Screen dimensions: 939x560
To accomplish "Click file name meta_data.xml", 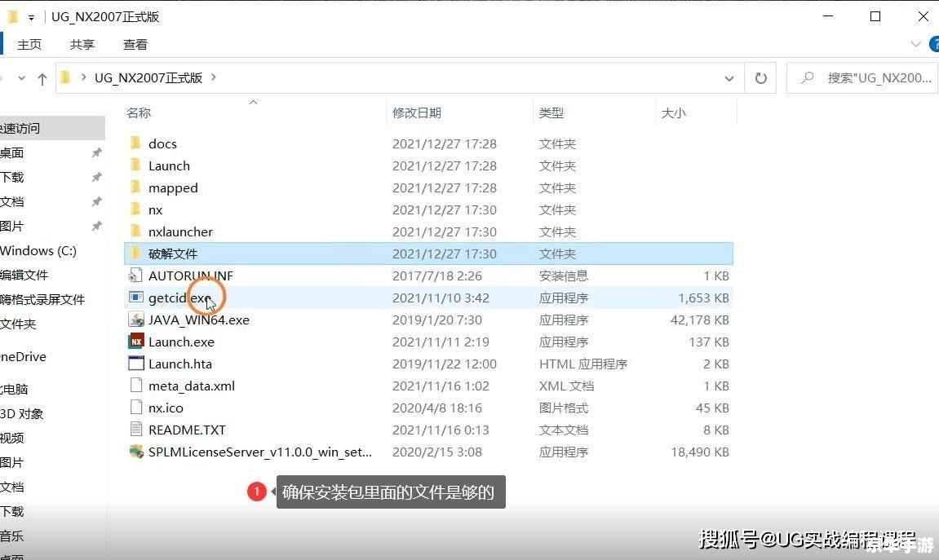I will tap(192, 386).
